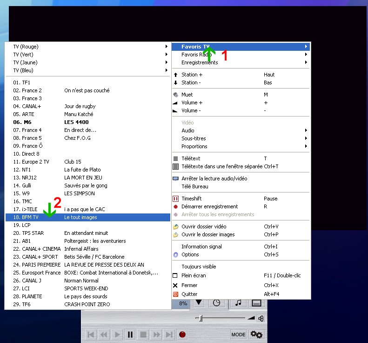
Task: Click the Station - down arrow icon
Action: (175, 83)
